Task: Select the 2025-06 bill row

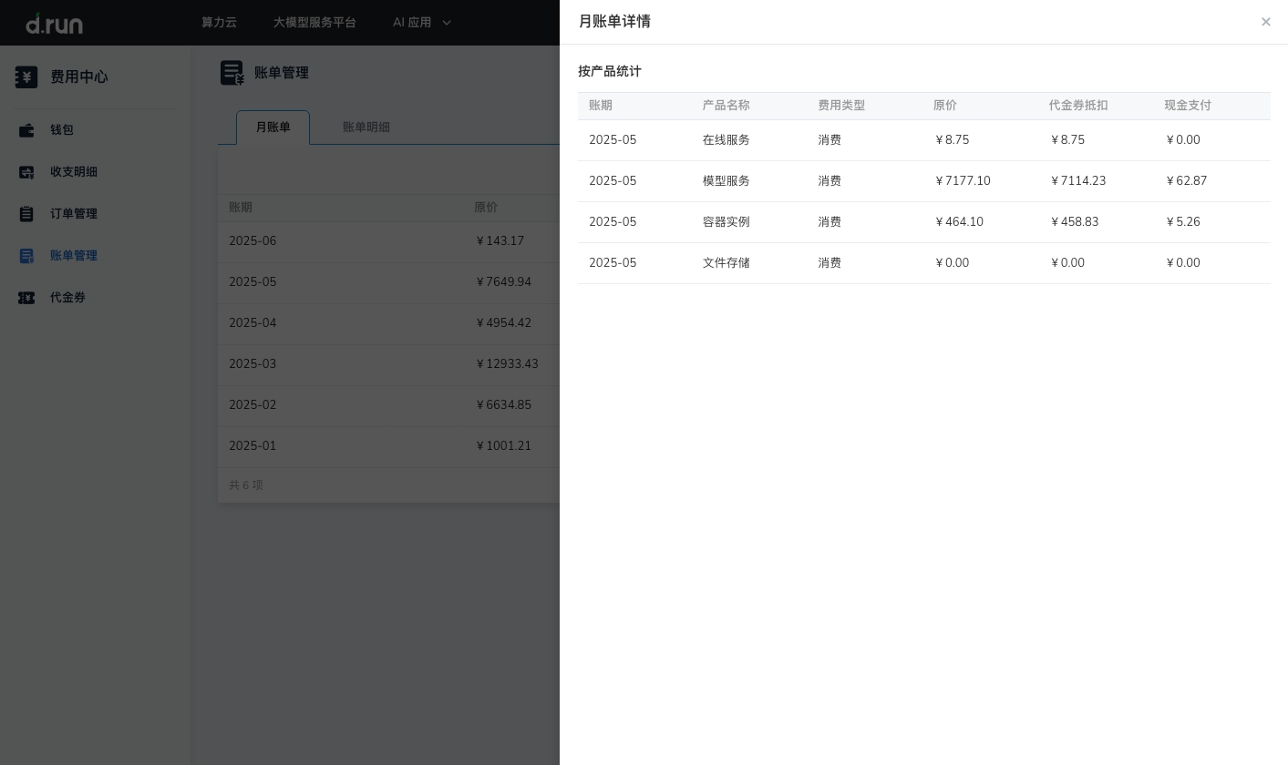Action: pyautogui.click(x=388, y=241)
